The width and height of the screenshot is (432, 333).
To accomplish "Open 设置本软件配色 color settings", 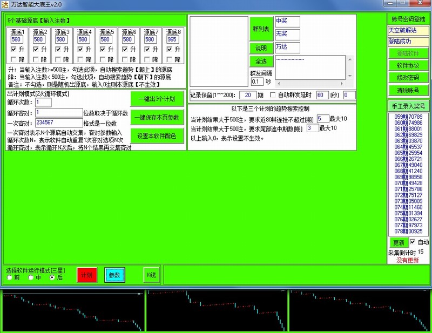I will pyautogui.click(x=157, y=135).
